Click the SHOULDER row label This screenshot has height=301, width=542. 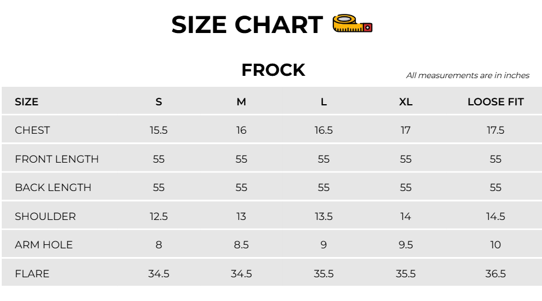pyautogui.click(x=45, y=216)
